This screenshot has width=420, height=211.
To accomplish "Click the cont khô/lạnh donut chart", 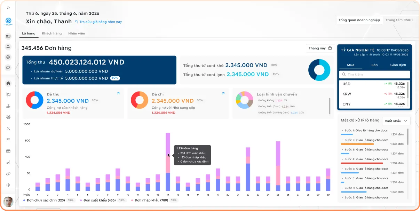I will coord(319,70).
